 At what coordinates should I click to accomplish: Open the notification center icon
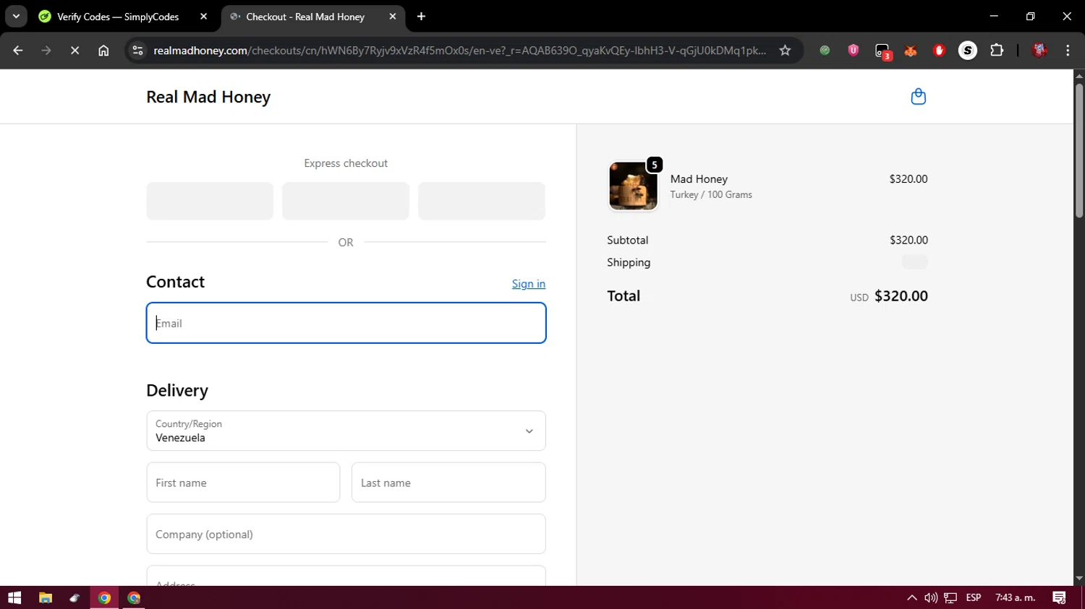(x=1059, y=597)
